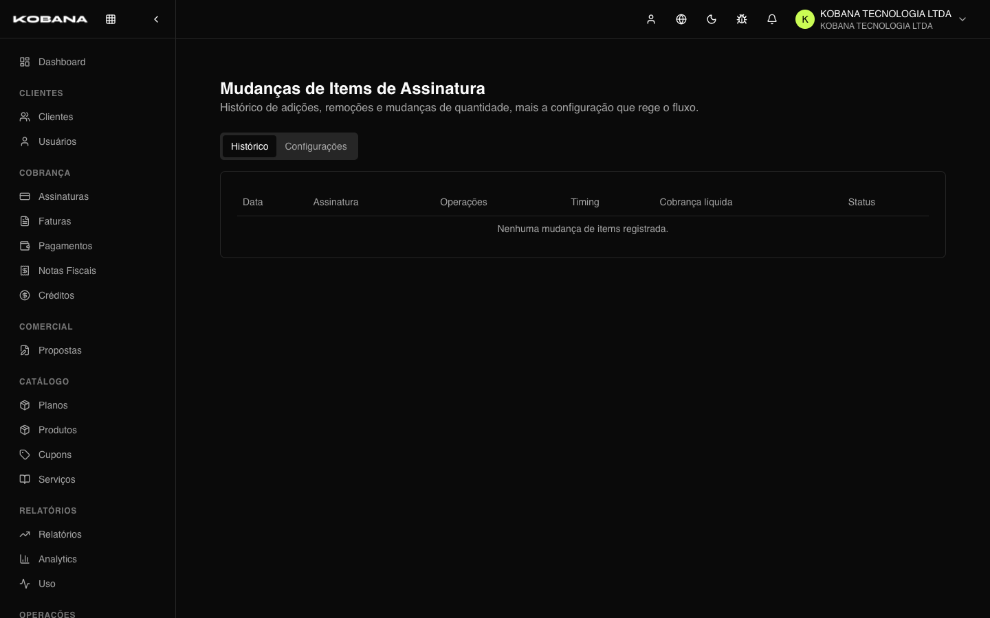Open the language globe icon

(681, 19)
